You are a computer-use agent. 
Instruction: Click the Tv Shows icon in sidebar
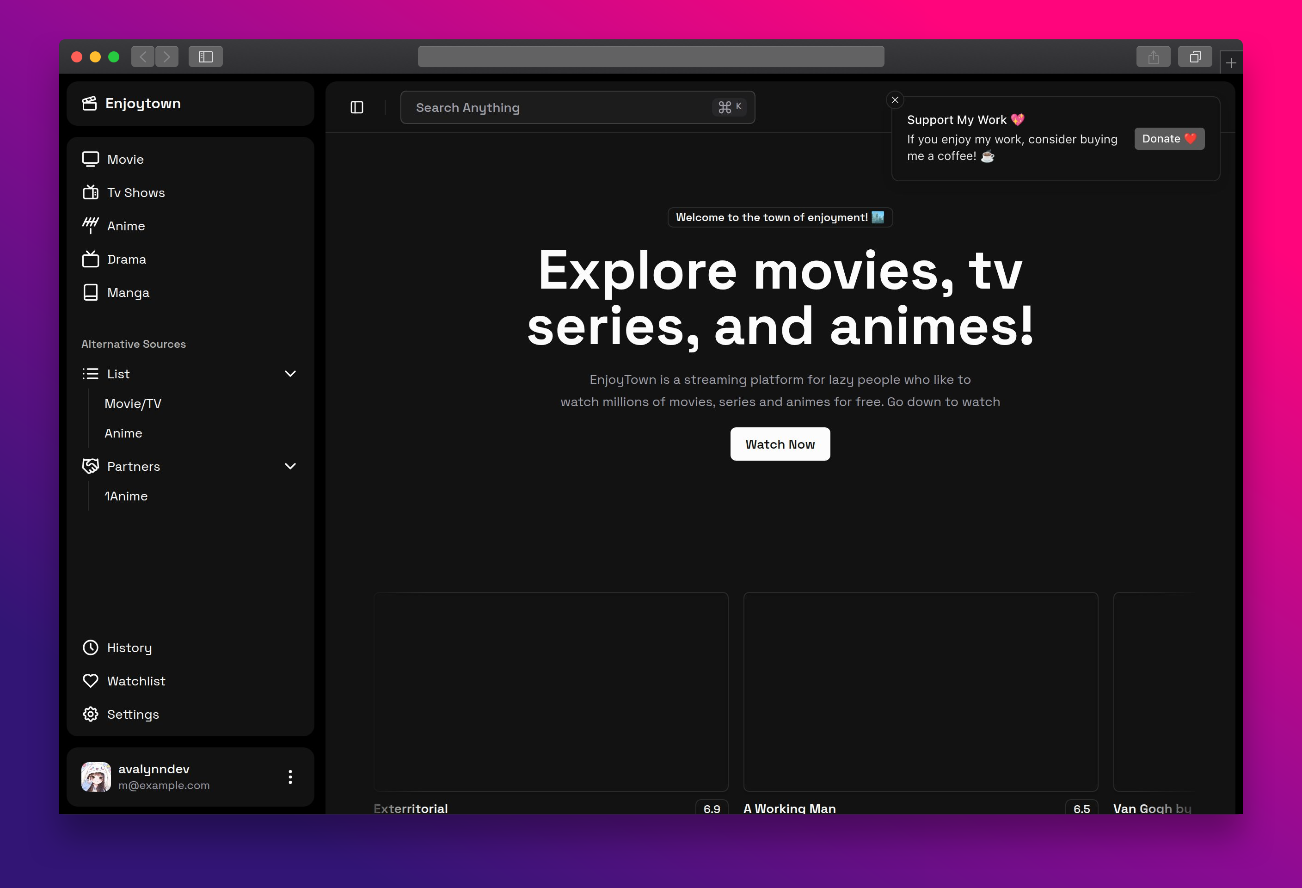point(90,193)
